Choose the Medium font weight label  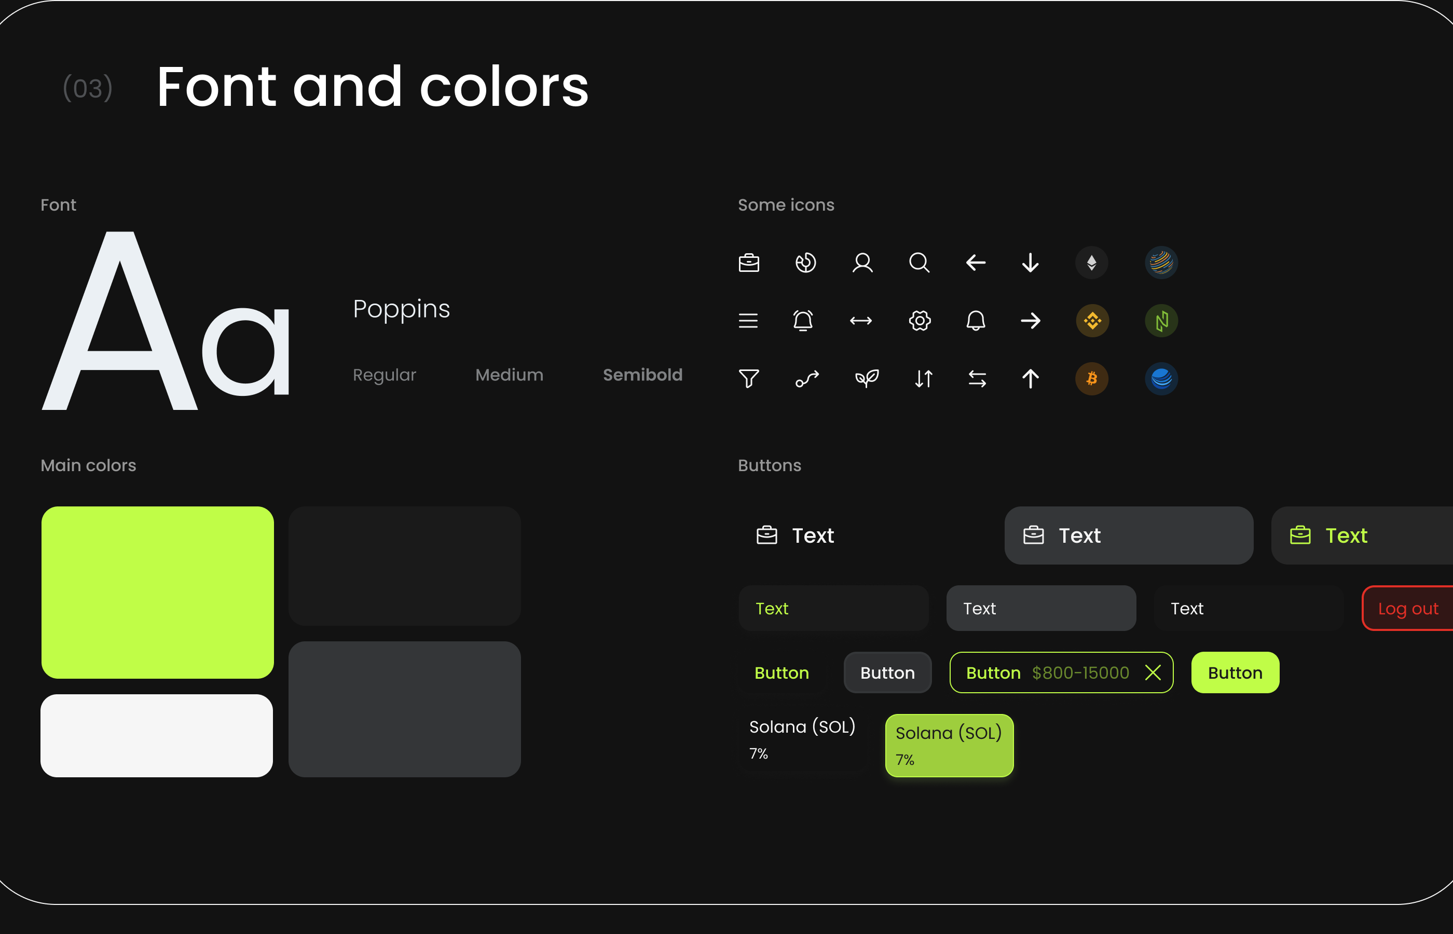point(509,375)
